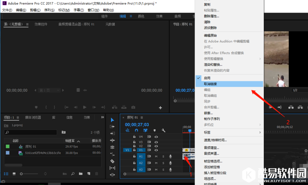308x185 pixels.
Task: Toggle timeline snap magnet
Action: (x=136, y=130)
